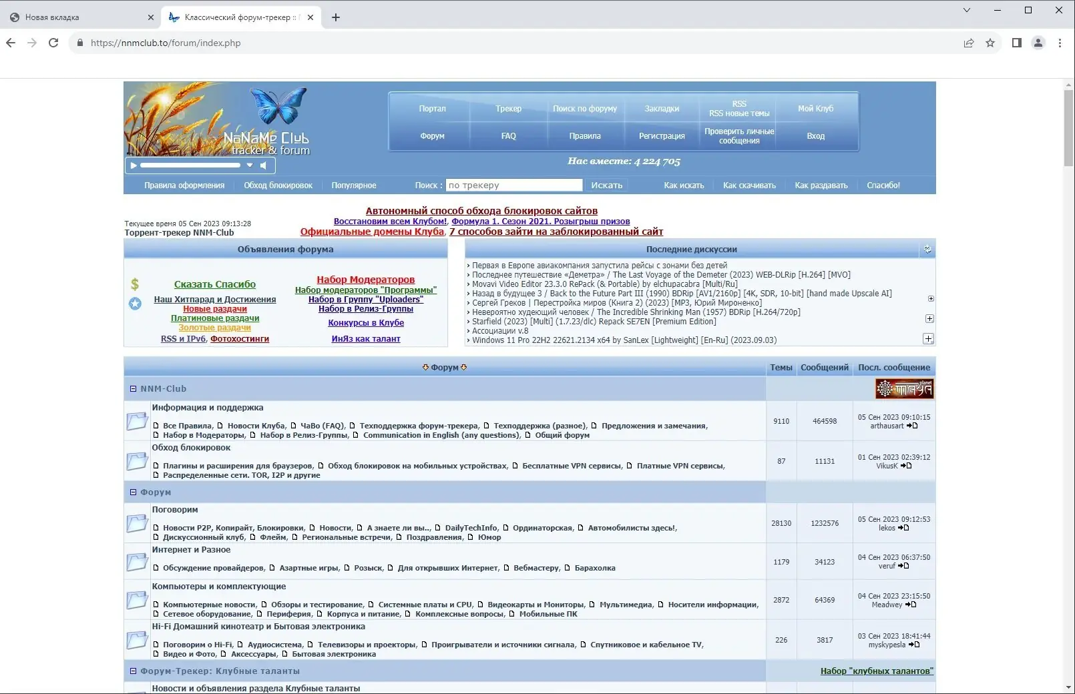This screenshot has height=694, width=1075.
Task: Refresh the Последние дискуссии panel
Action: tap(927, 249)
